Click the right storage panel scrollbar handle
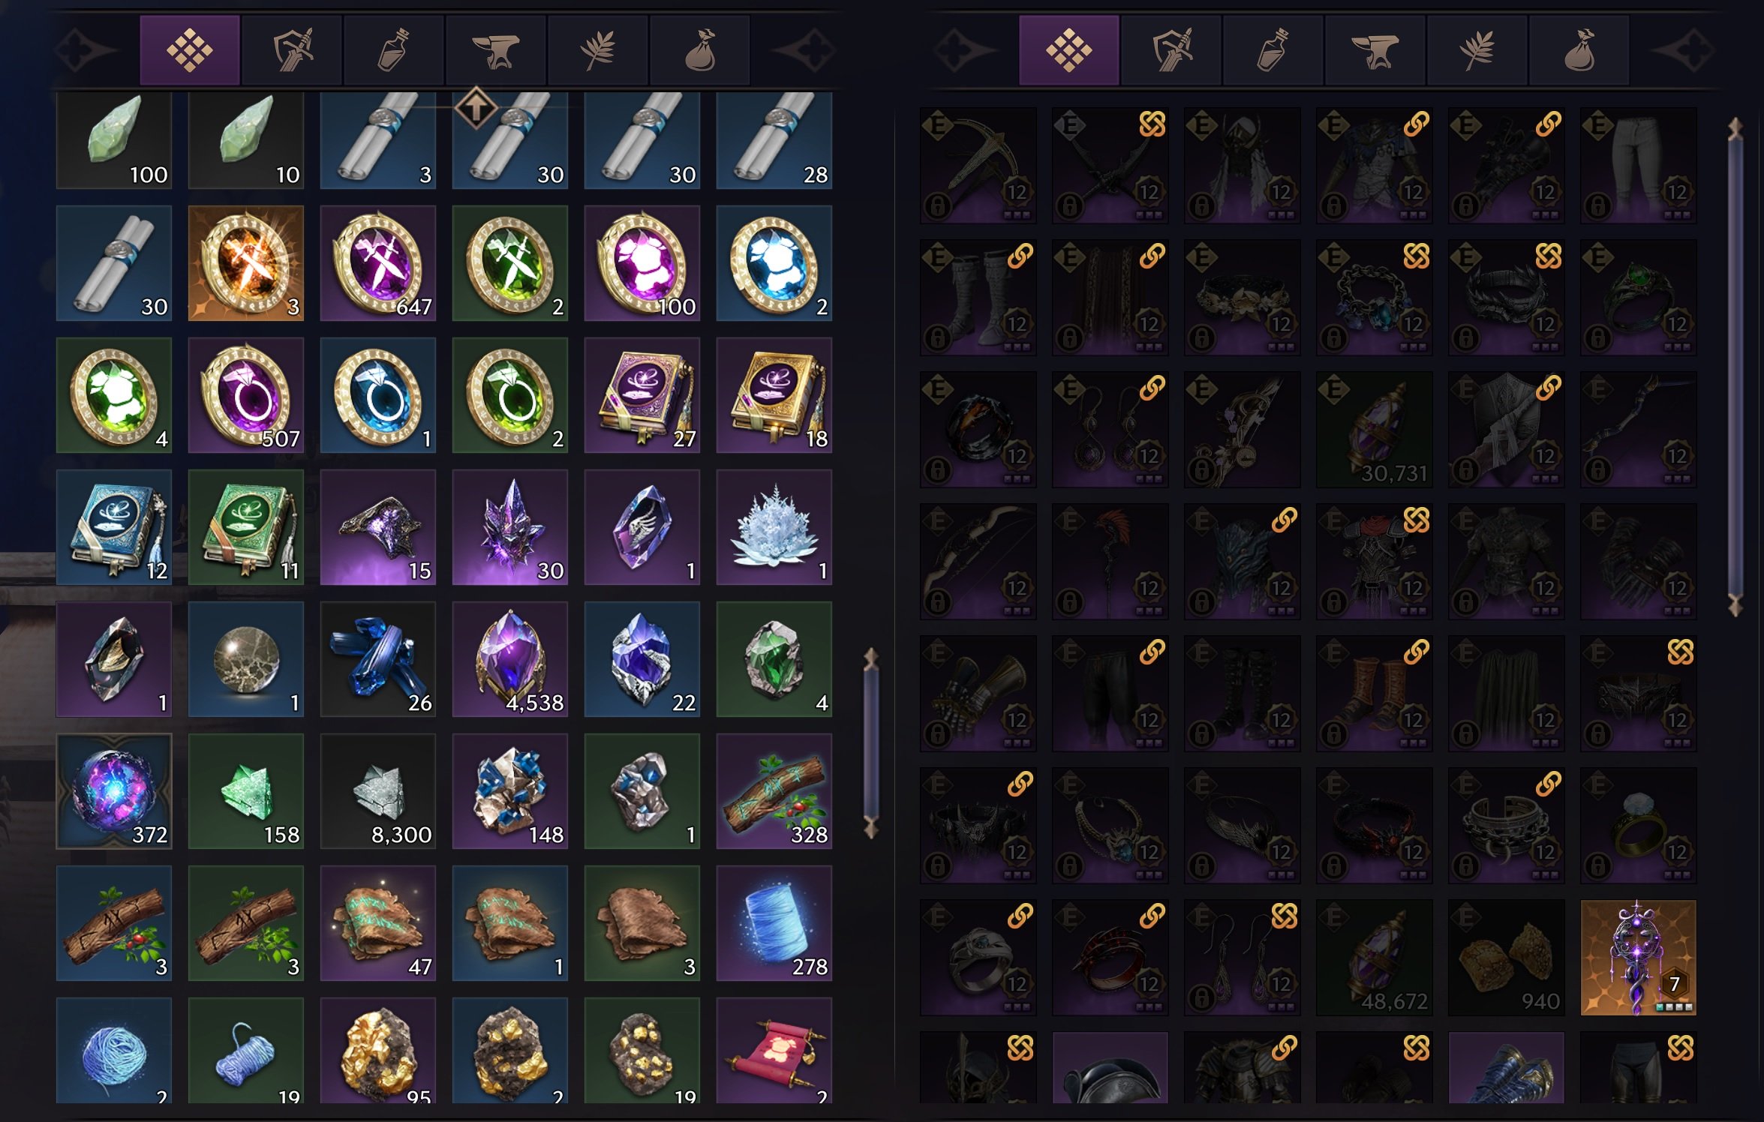 pos(1735,366)
